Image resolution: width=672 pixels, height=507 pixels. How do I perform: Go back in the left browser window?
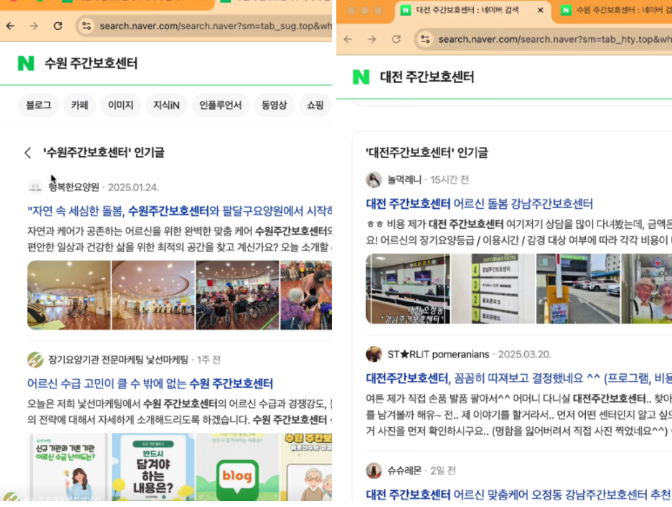coord(10,26)
